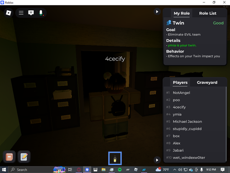
Task: Click the Twin role icon
Action: pyautogui.click(x=169, y=23)
